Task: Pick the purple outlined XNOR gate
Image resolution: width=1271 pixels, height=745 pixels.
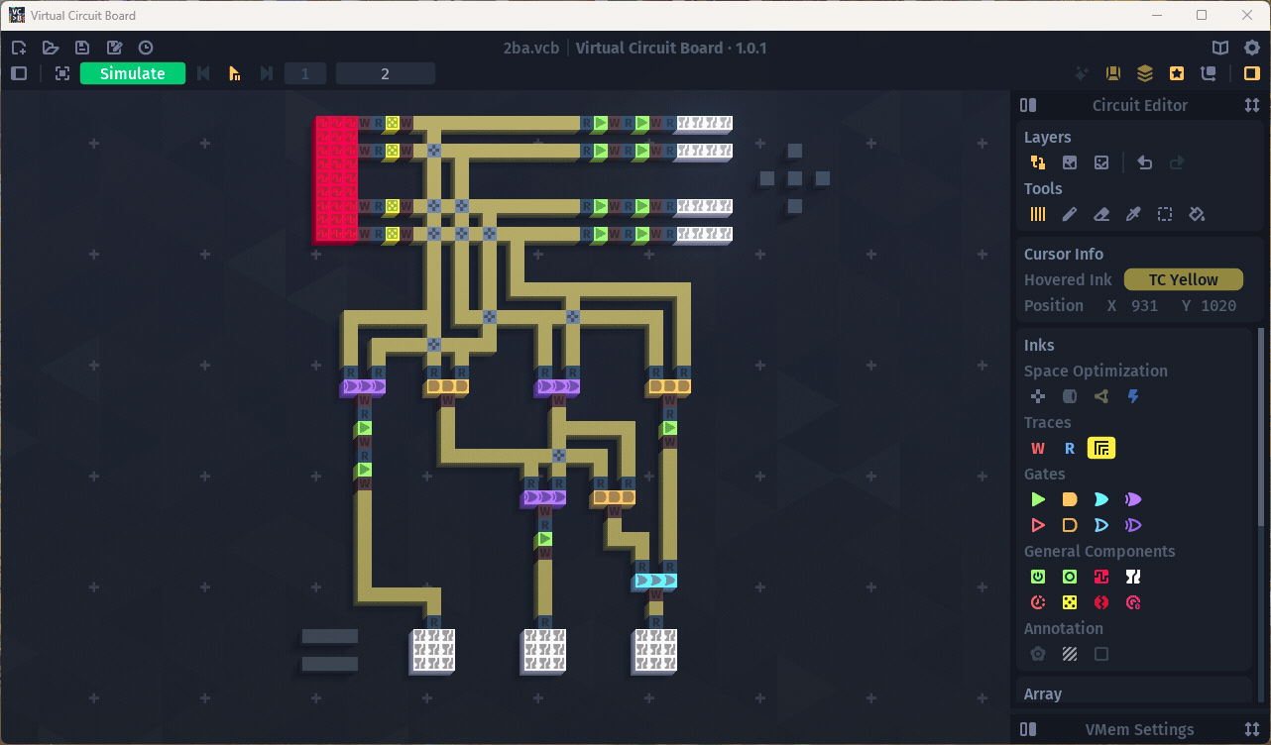Action: pyautogui.click(x=1133, y=525)
